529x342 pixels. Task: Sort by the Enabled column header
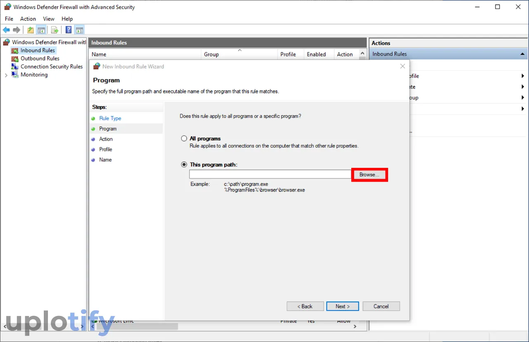[319, 54]
